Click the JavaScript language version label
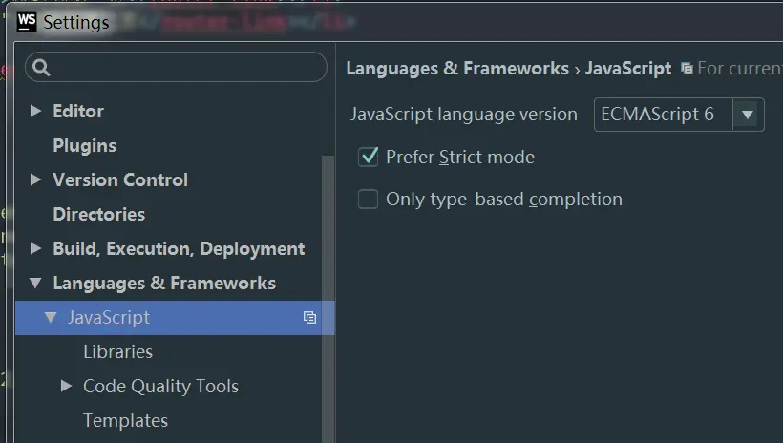This screenshot has height=443, width=783. (463, 115)
